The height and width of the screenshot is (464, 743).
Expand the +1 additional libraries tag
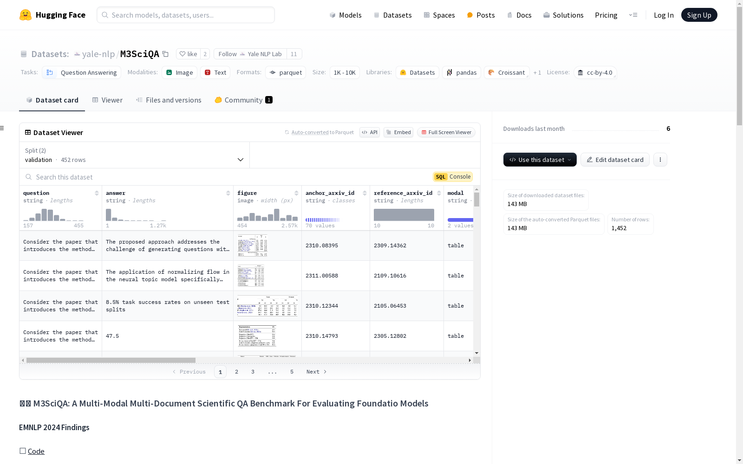pyautogui.click(x=537, y=72)
